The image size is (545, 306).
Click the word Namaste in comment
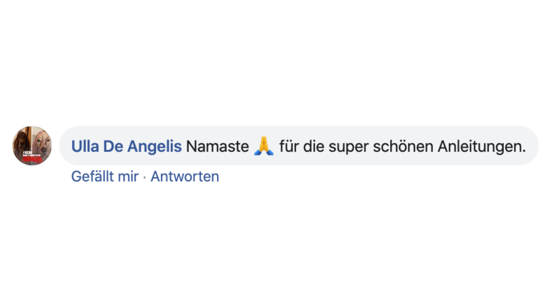pyautogui.click(x=217, y=146)
